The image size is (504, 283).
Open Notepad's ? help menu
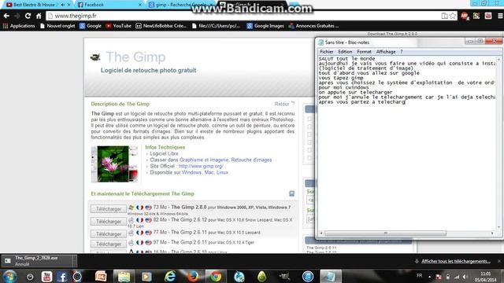point(401,52)
